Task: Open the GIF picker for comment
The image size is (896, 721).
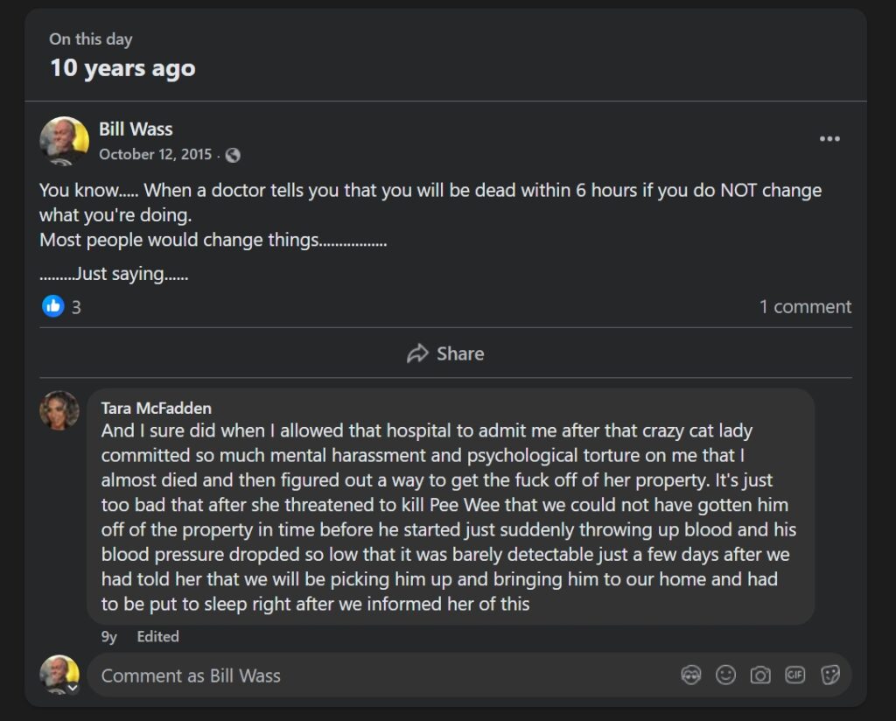Action: [794, 675]
